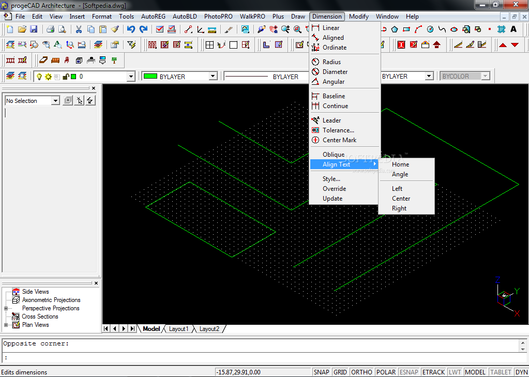Click the red down arrow icon
The width and height of the screenshot is (529, 377).
[515, 44]
